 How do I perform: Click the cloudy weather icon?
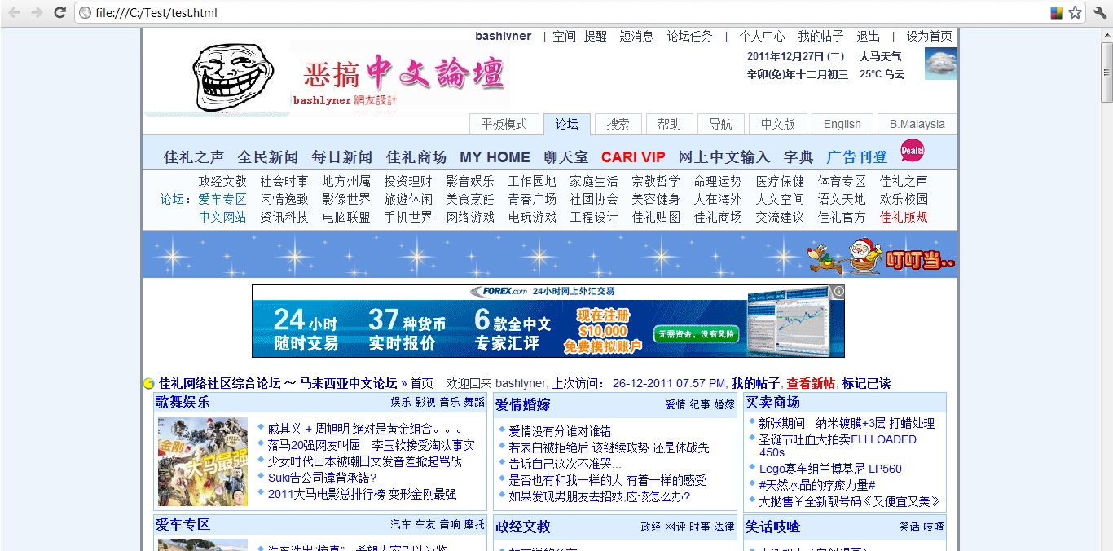click(940, 64)
